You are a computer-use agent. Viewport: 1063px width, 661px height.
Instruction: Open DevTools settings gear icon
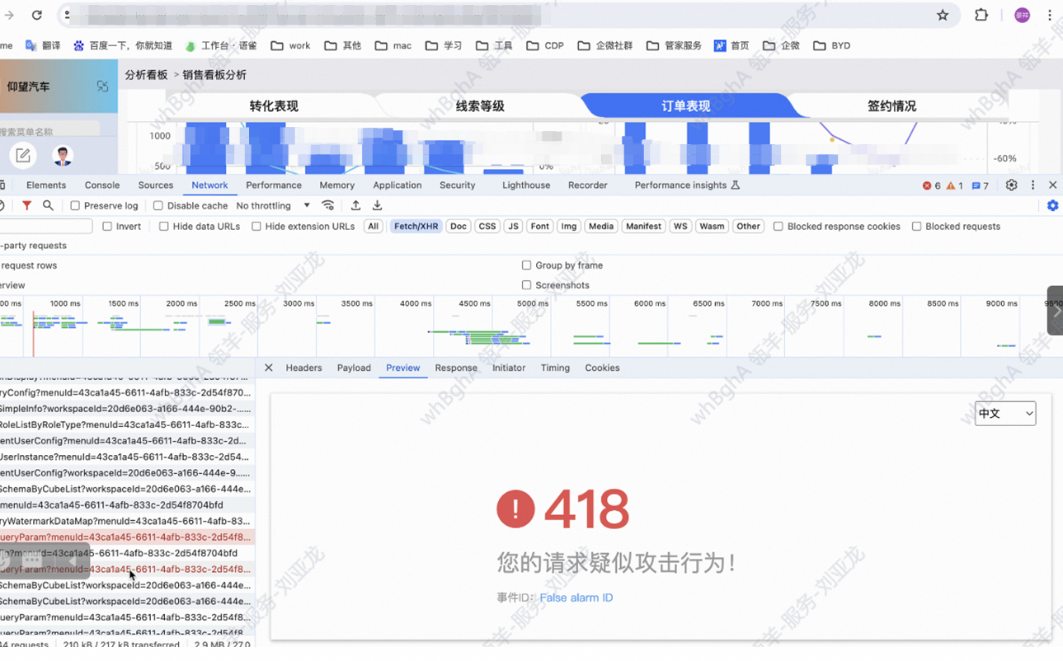click(1011, 185)
